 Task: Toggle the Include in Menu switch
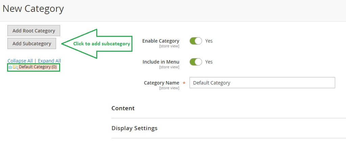[x=196, y=62]
